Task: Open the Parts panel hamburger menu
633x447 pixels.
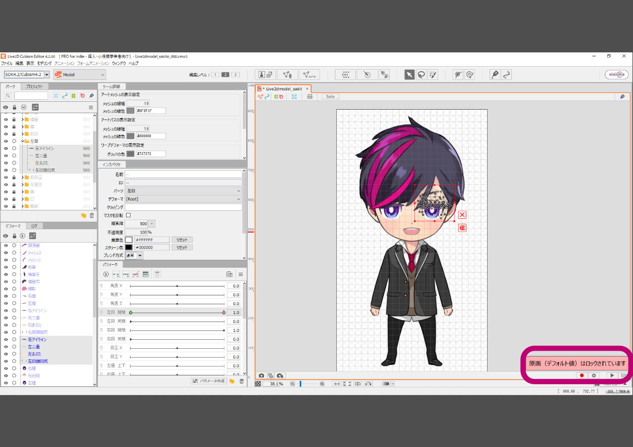Action: click(91, 107)
